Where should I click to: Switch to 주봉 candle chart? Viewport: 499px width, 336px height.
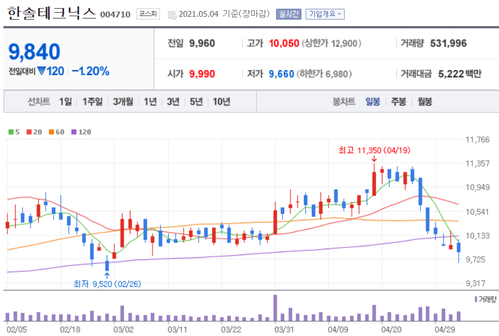pyautogui.click(x=399, y=102)
